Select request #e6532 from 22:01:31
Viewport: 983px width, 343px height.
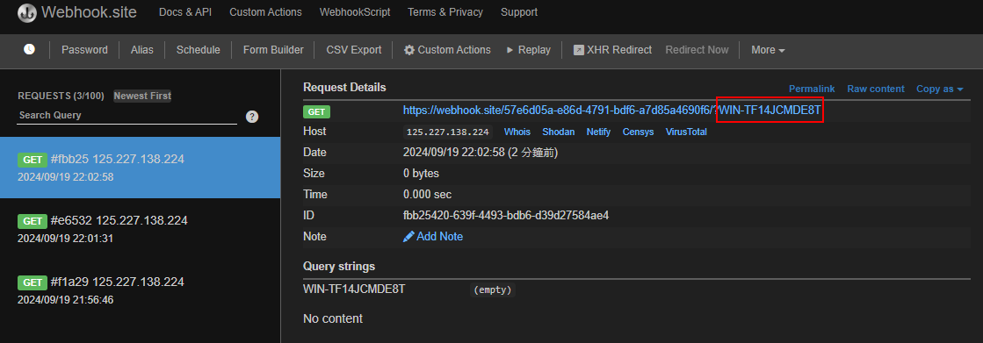[141, 229]
